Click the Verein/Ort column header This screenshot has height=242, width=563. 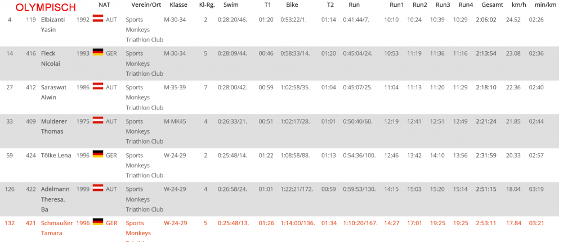(x=143, y=4)
